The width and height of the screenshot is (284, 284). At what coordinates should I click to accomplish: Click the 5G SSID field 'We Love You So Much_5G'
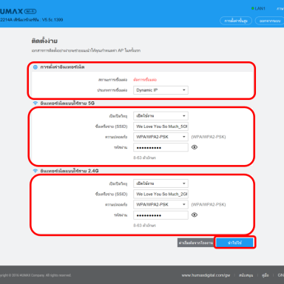(x=160, y=126)
